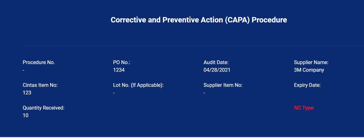Click the CAPA Procedure page title
Viewport: 364px width, 138px height.
tap(199, 20)
